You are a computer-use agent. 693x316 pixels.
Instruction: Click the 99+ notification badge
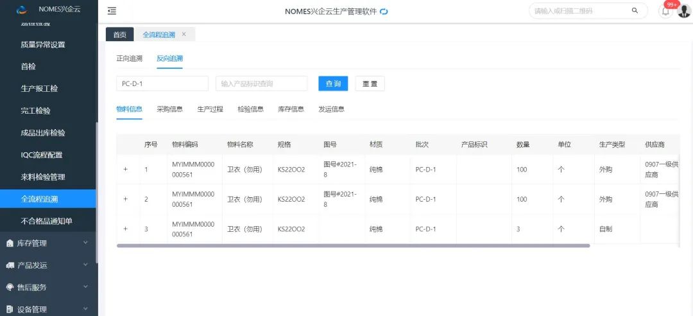tap(671, 4)
